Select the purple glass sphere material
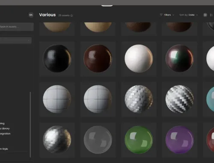Image resolution: width=214 pixels, height=163 pixels. tap(179, 140)
